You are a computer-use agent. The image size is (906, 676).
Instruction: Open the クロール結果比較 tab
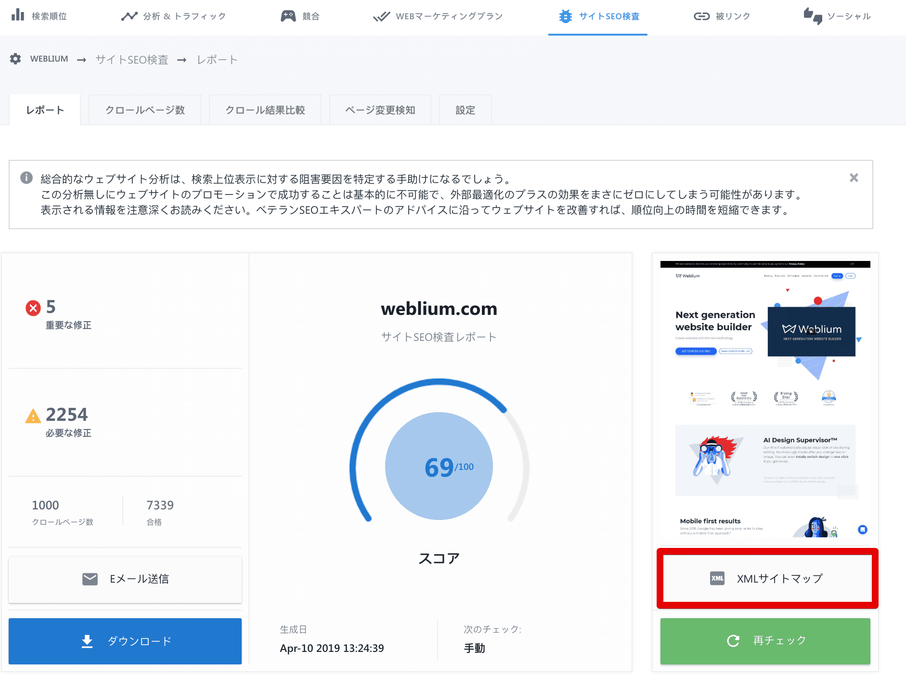coord(265,109)
